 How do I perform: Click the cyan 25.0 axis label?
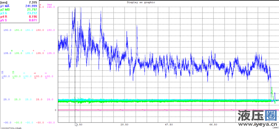point(29,100)
